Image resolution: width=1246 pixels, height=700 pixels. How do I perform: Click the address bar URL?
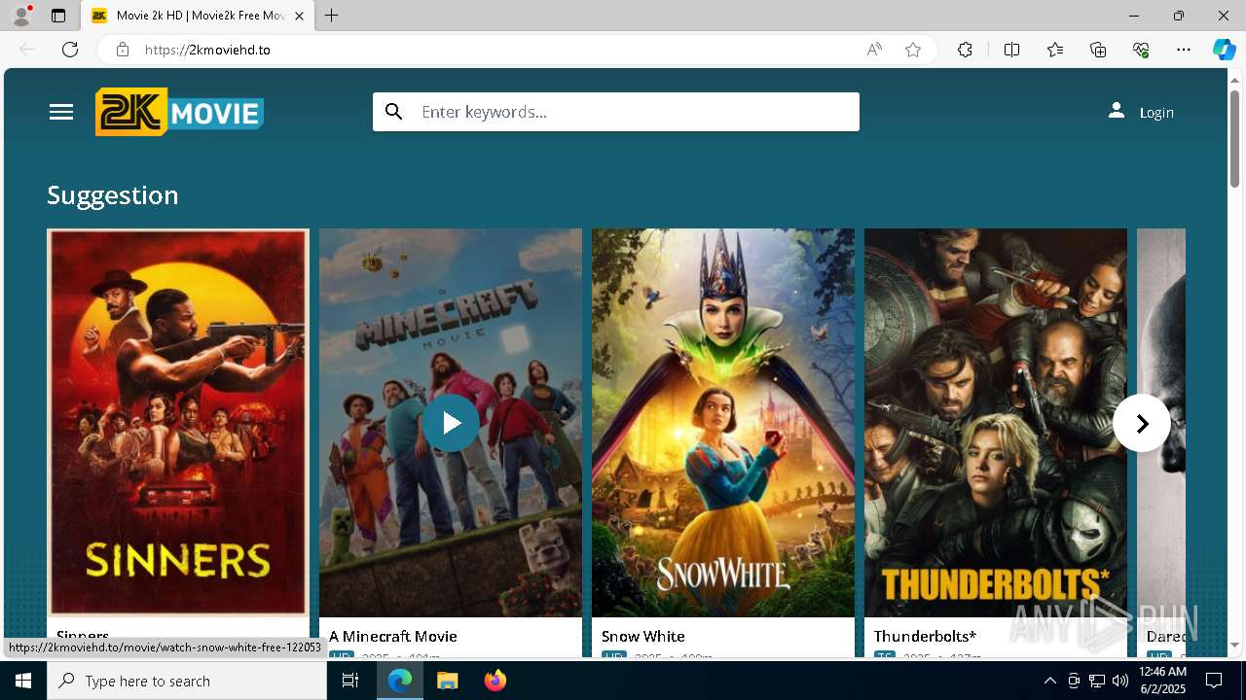pyautogui.click(x=207, y=50)
